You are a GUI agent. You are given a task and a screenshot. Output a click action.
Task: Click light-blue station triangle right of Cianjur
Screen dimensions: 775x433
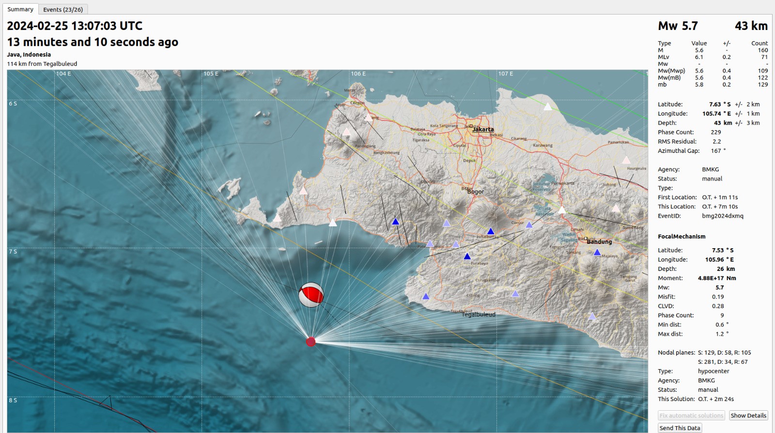[529, 224]
